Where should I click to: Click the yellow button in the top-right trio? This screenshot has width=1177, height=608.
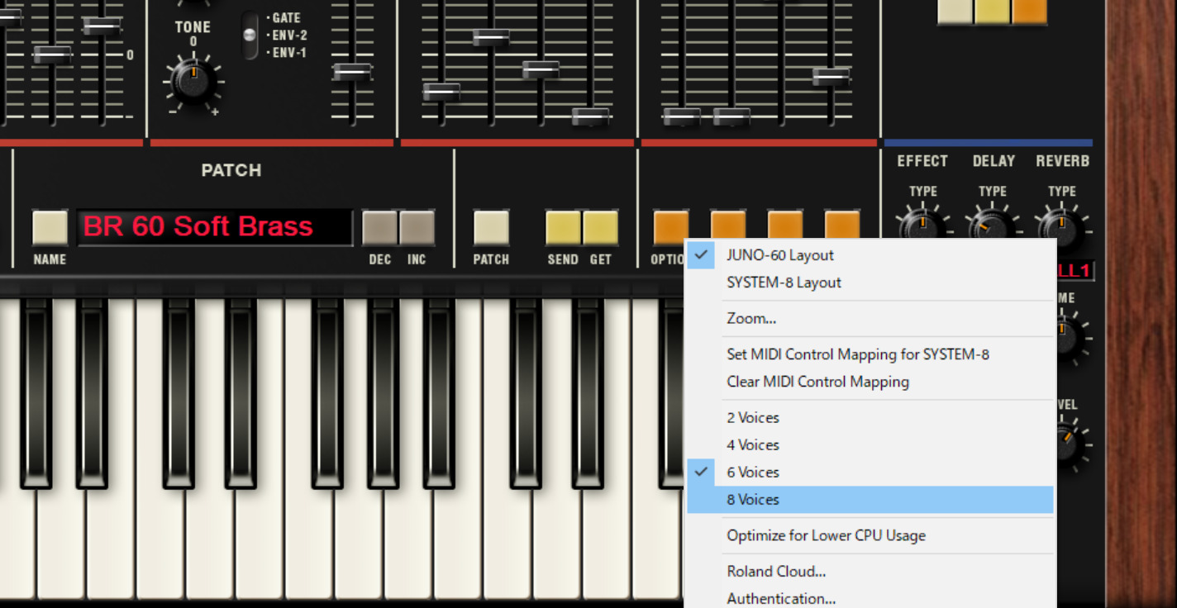click(x=992, y=11)
